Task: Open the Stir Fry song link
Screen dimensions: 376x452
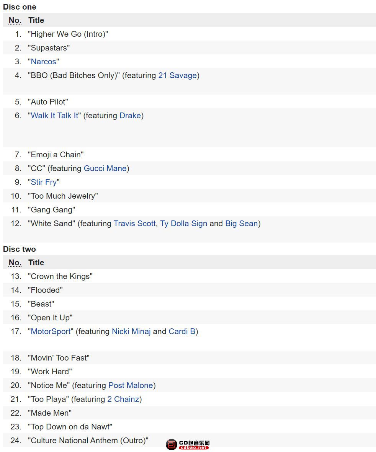Action: pyautogui.click(x=44, y=182)
